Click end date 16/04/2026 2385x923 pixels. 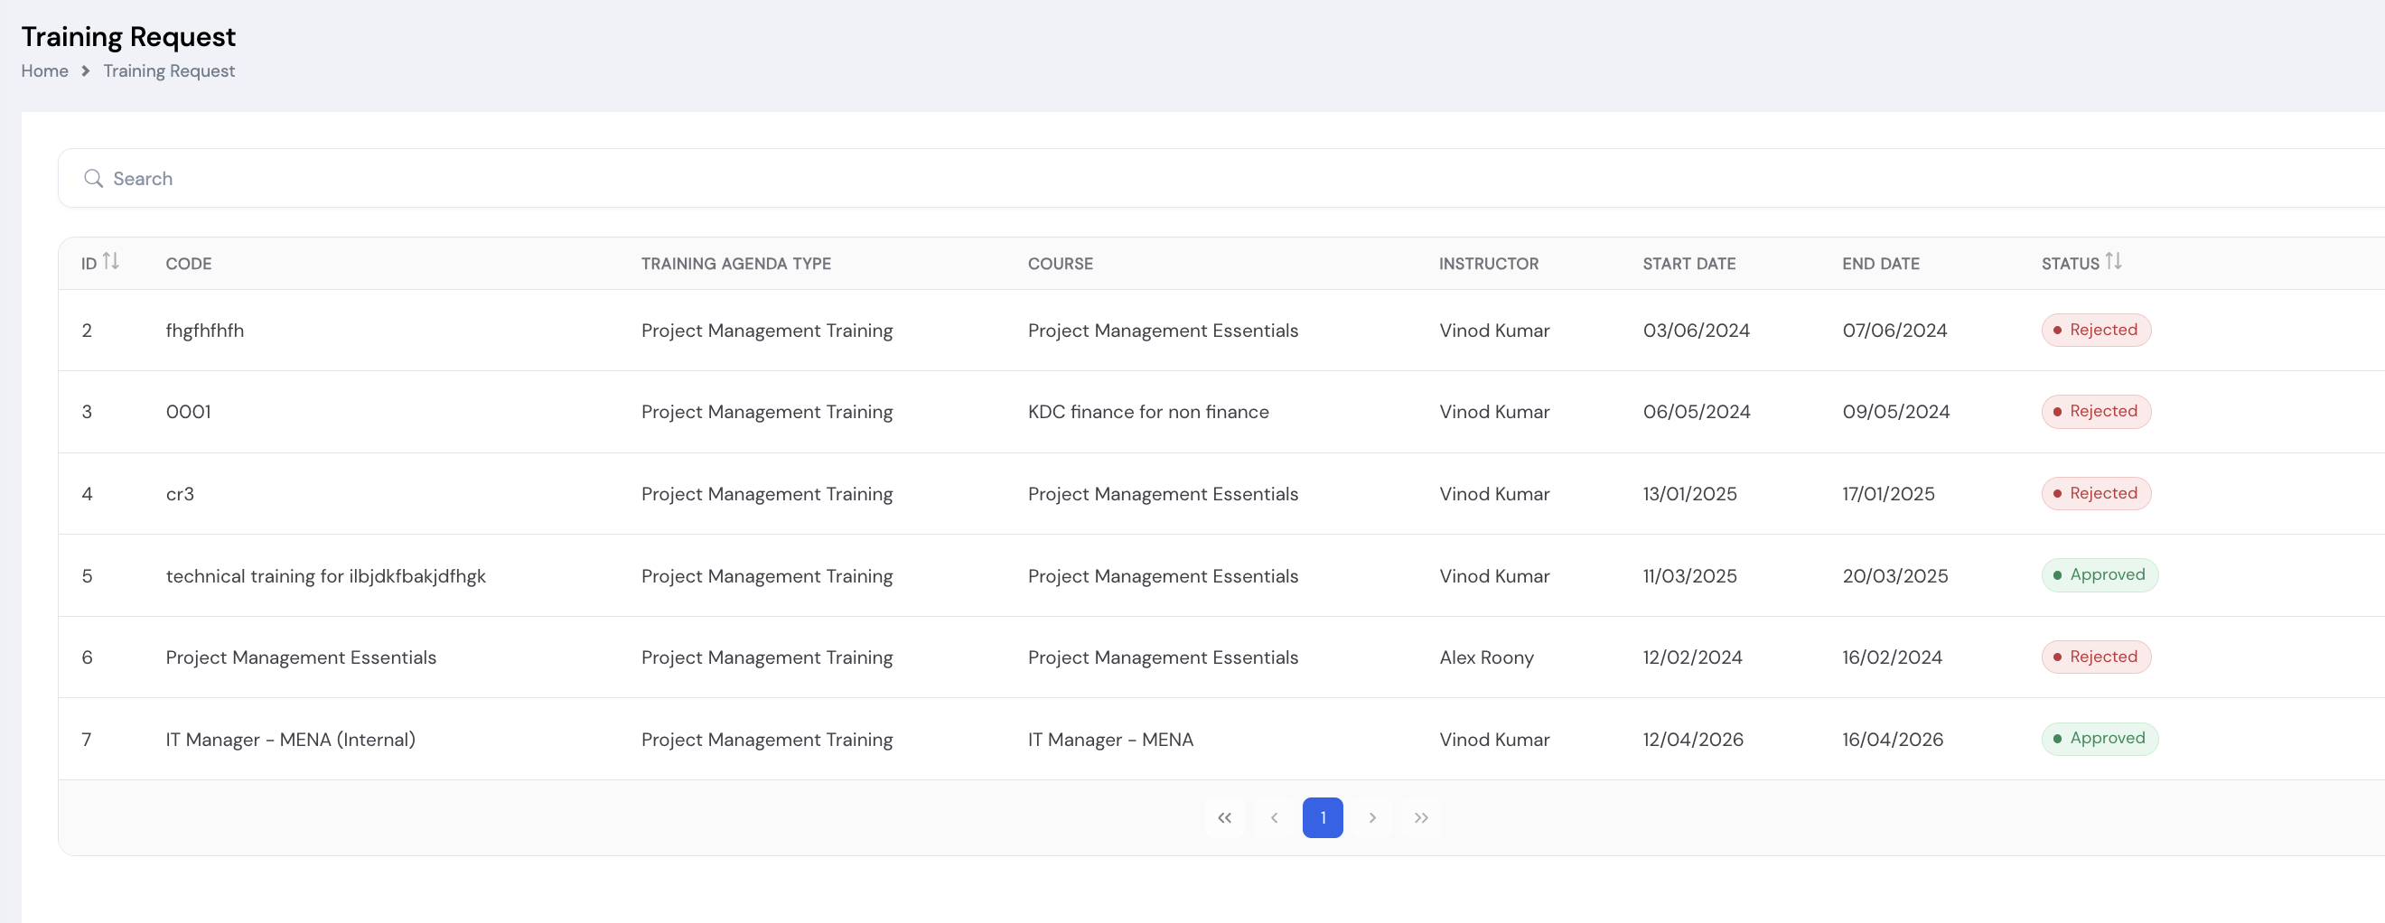1893,740
